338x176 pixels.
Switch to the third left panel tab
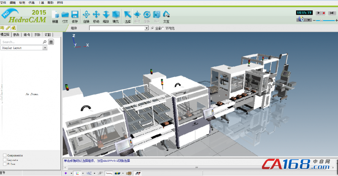pyautogui.click(x=27, y=35)
